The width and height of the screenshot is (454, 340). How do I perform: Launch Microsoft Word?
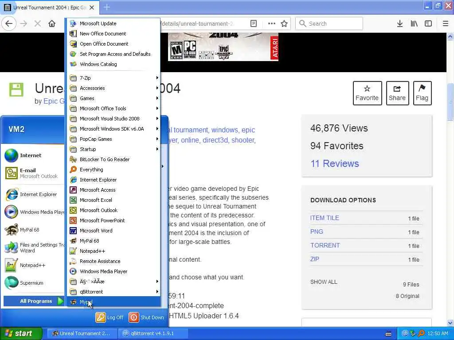coord(113,230)
